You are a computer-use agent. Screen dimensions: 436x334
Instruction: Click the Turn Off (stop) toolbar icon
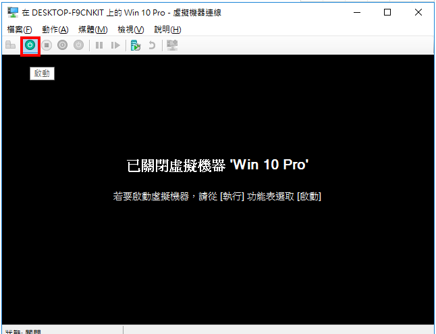pyautogui.click(x=47, y=45)
